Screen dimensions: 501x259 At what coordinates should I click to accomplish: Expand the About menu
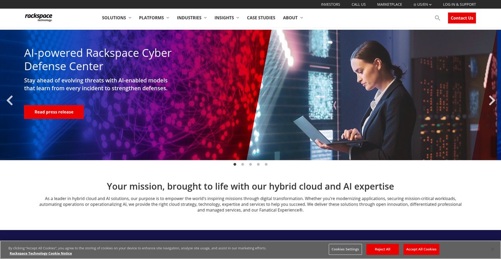tap(293, 18)
